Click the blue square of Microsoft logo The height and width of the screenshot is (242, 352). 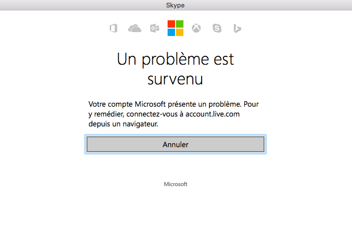171,32
